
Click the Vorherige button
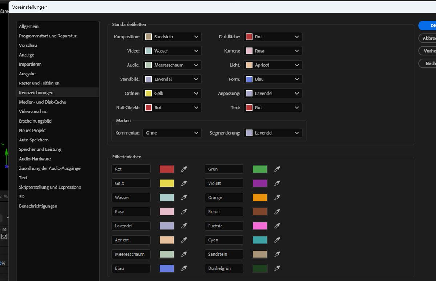pos(428,51)
